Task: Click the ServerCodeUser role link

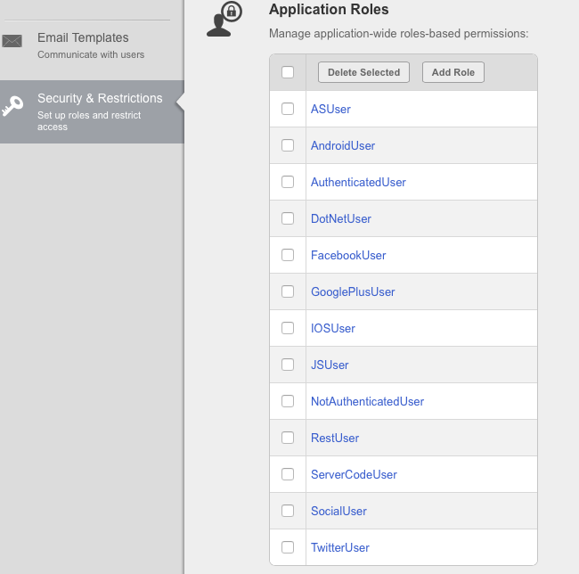Action: 354,474
